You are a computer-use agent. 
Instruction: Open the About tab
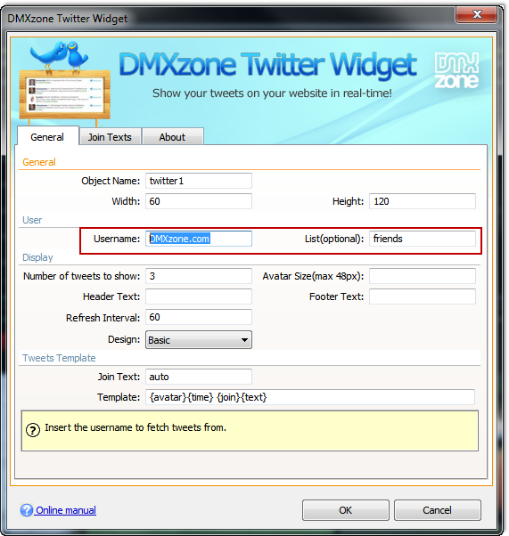(172, 137)
